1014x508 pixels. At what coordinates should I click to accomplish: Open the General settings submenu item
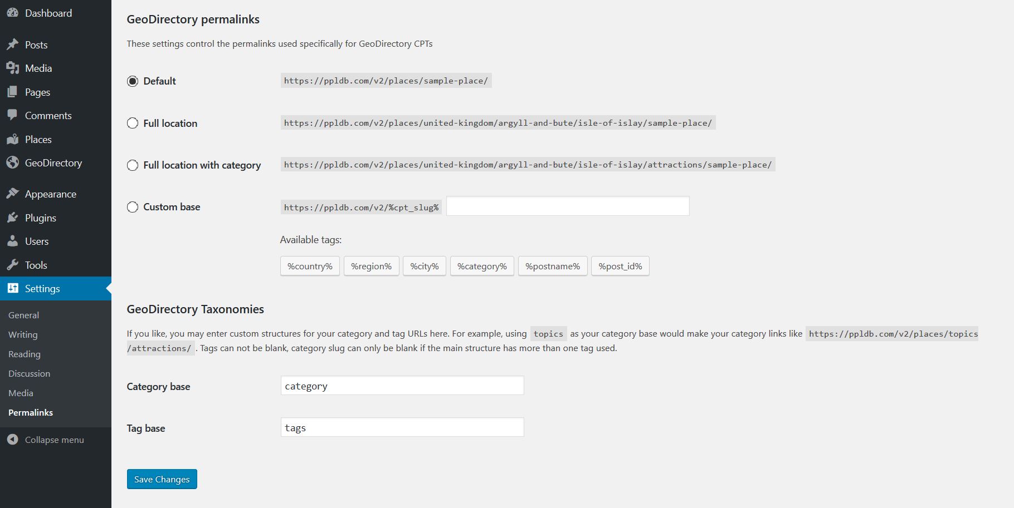[23, 315]
